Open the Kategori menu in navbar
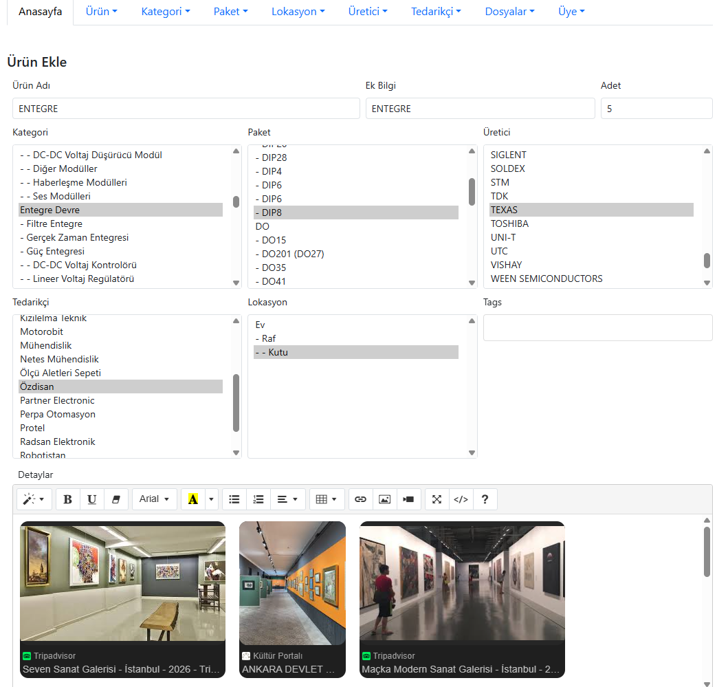Viewport: 717px width, 687px height. [x=165, y=12]
